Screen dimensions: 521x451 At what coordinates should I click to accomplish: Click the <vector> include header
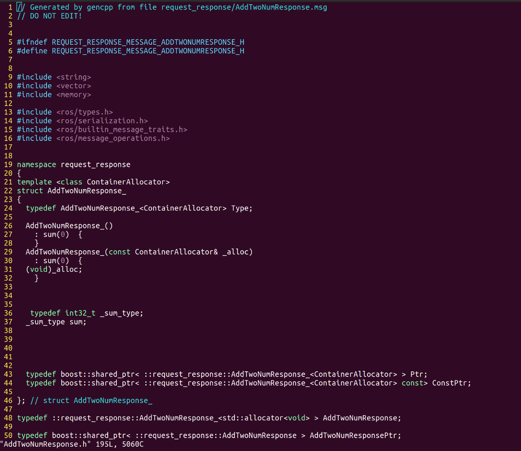pyautogui.click(x=74, y=86)
